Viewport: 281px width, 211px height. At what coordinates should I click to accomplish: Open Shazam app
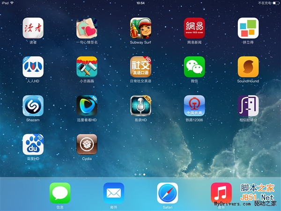click(x=33, y=105)
